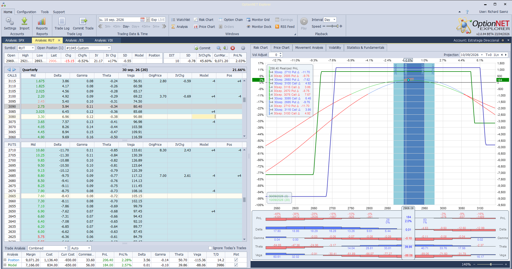Image resolution: width=512 pixels, height=269 pixels.
Task: Go to next expiration with the right triangle
Action: point(14,70)
